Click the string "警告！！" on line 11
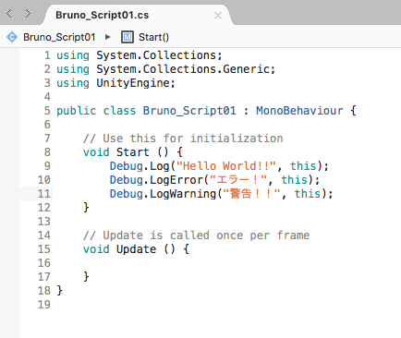The width and height of the screenshot is (401, 338). coord(251,194)
